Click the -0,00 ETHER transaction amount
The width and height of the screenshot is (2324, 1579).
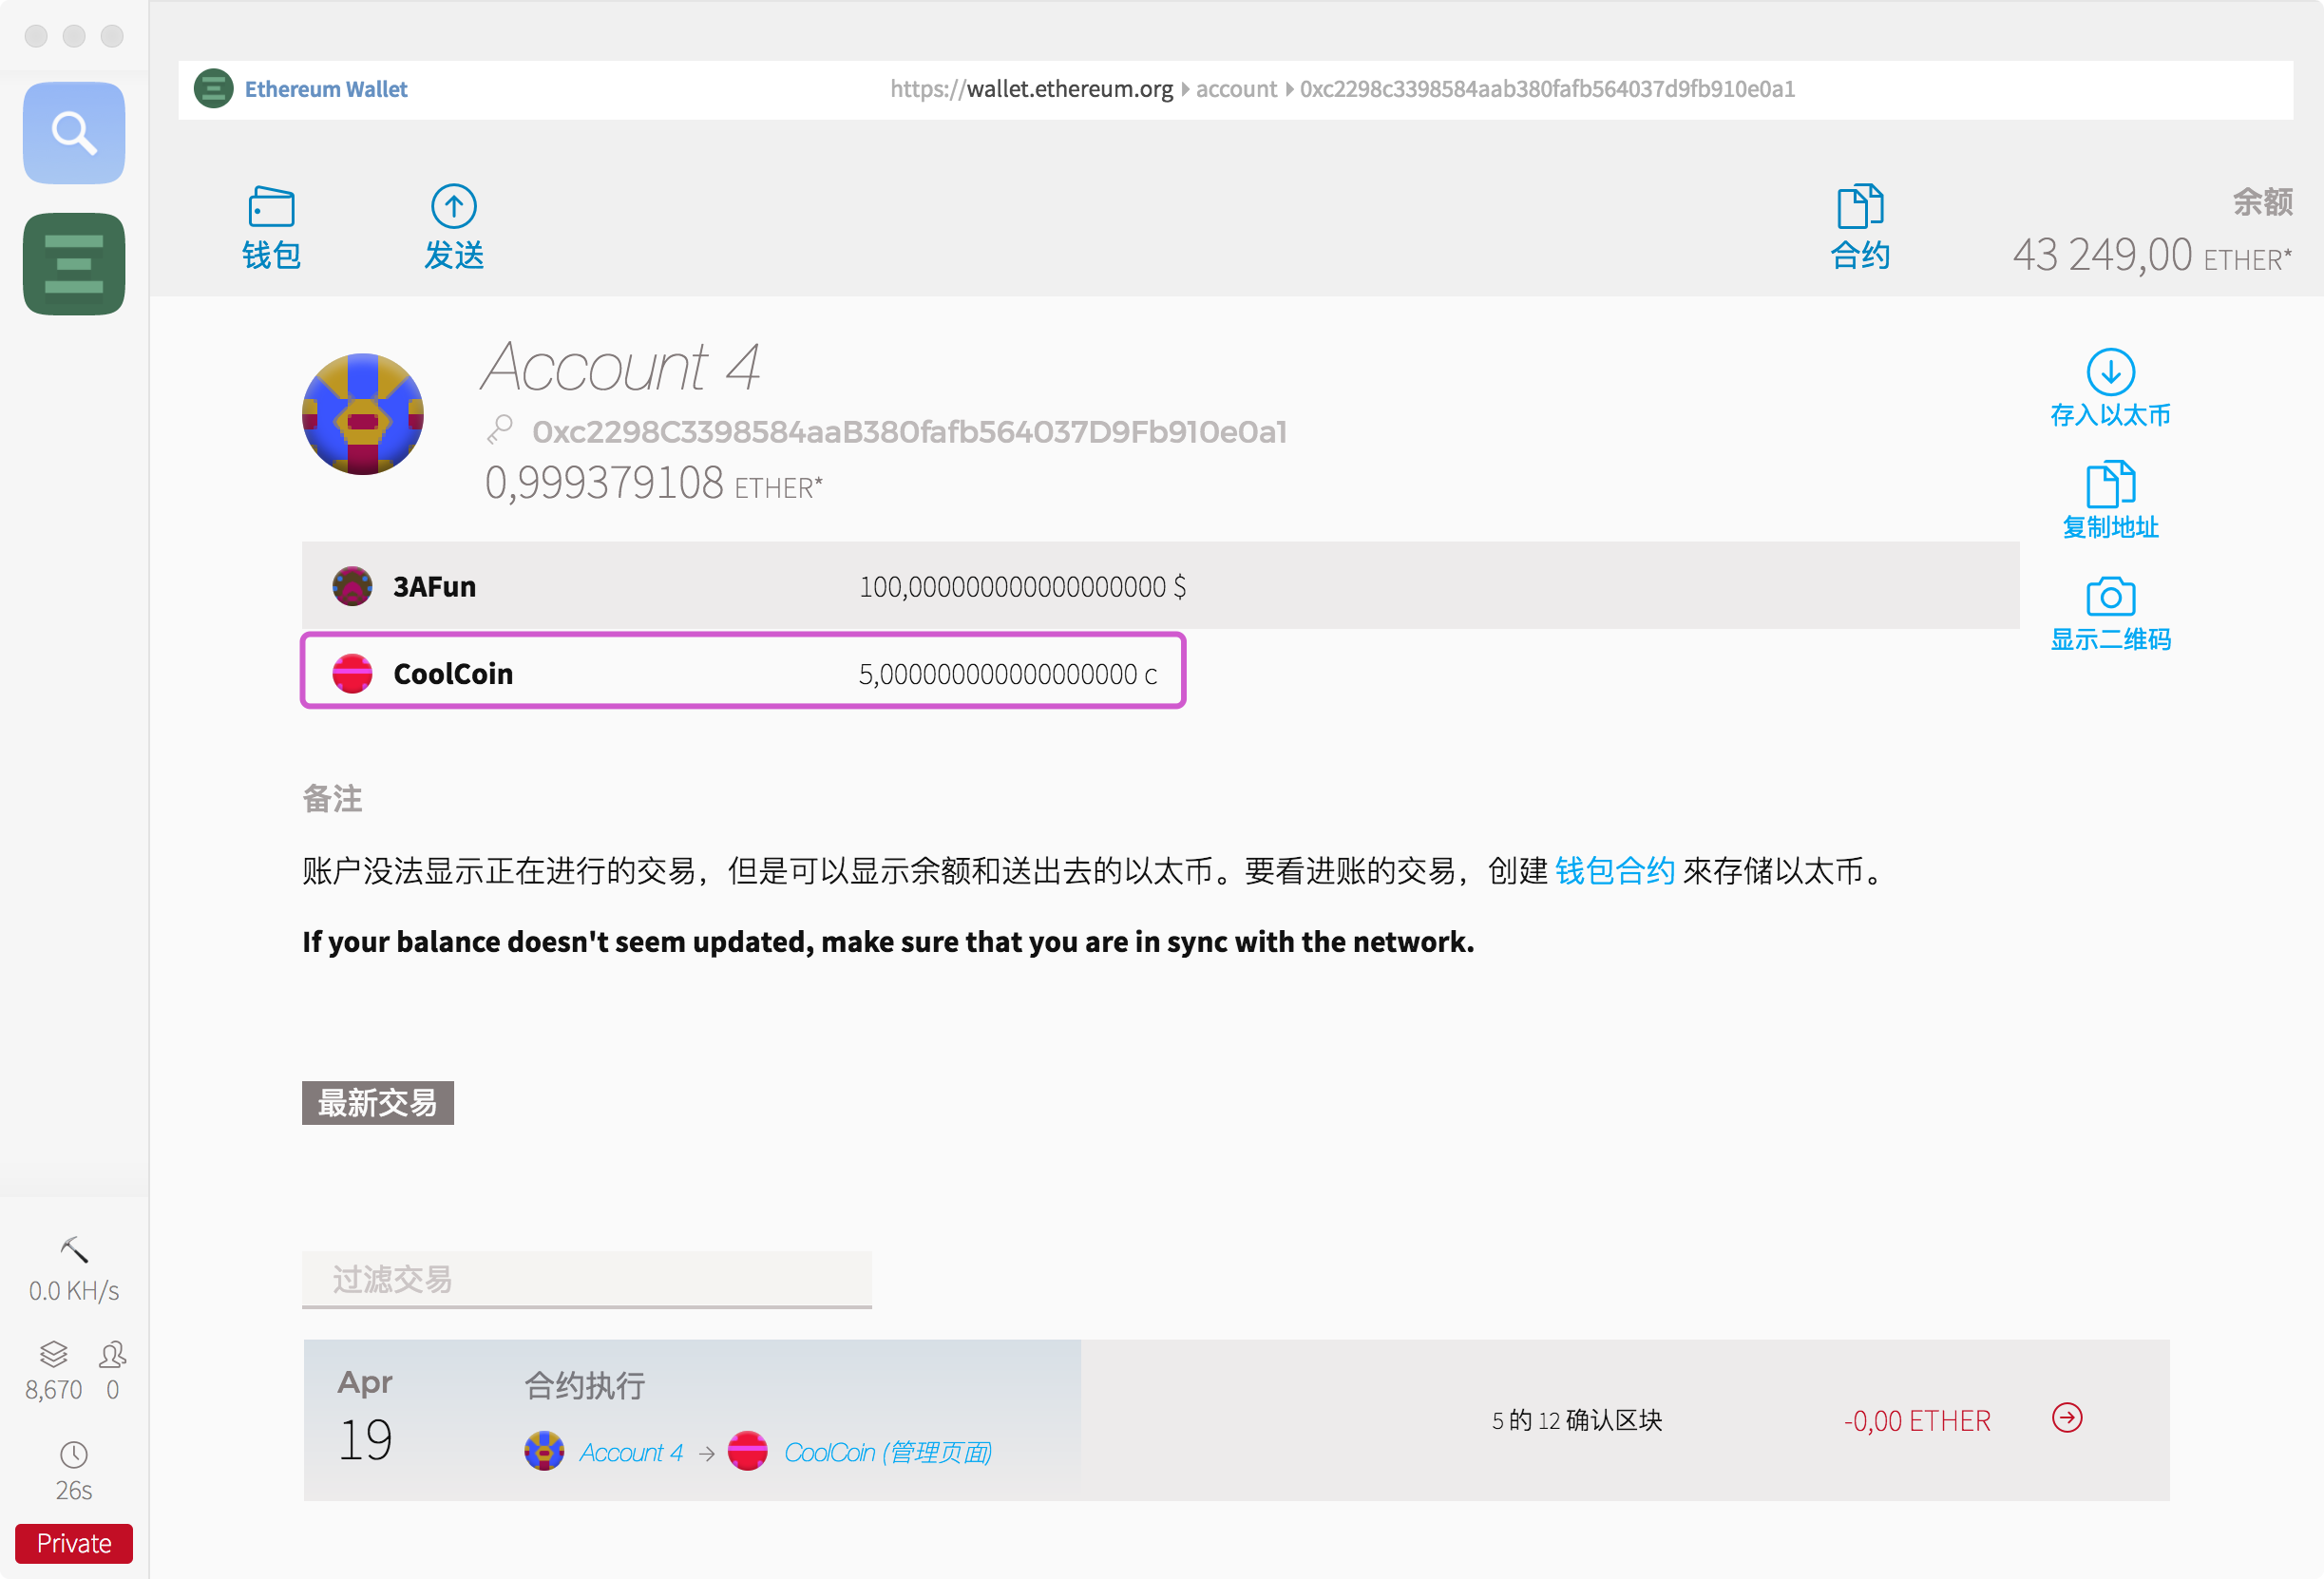(x=1917, y=1420)
